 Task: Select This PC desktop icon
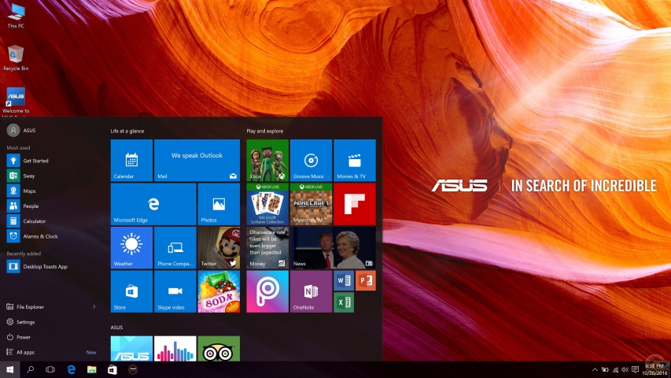pyautogui.click(x=16, y=16)
